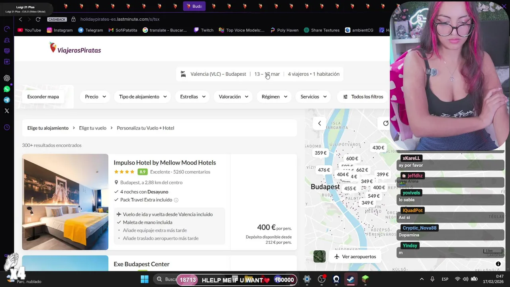Viewport: 510px width, 287px height.
Task: Open the CASHBACK badge in address bar
Action: tap(57, 20)
